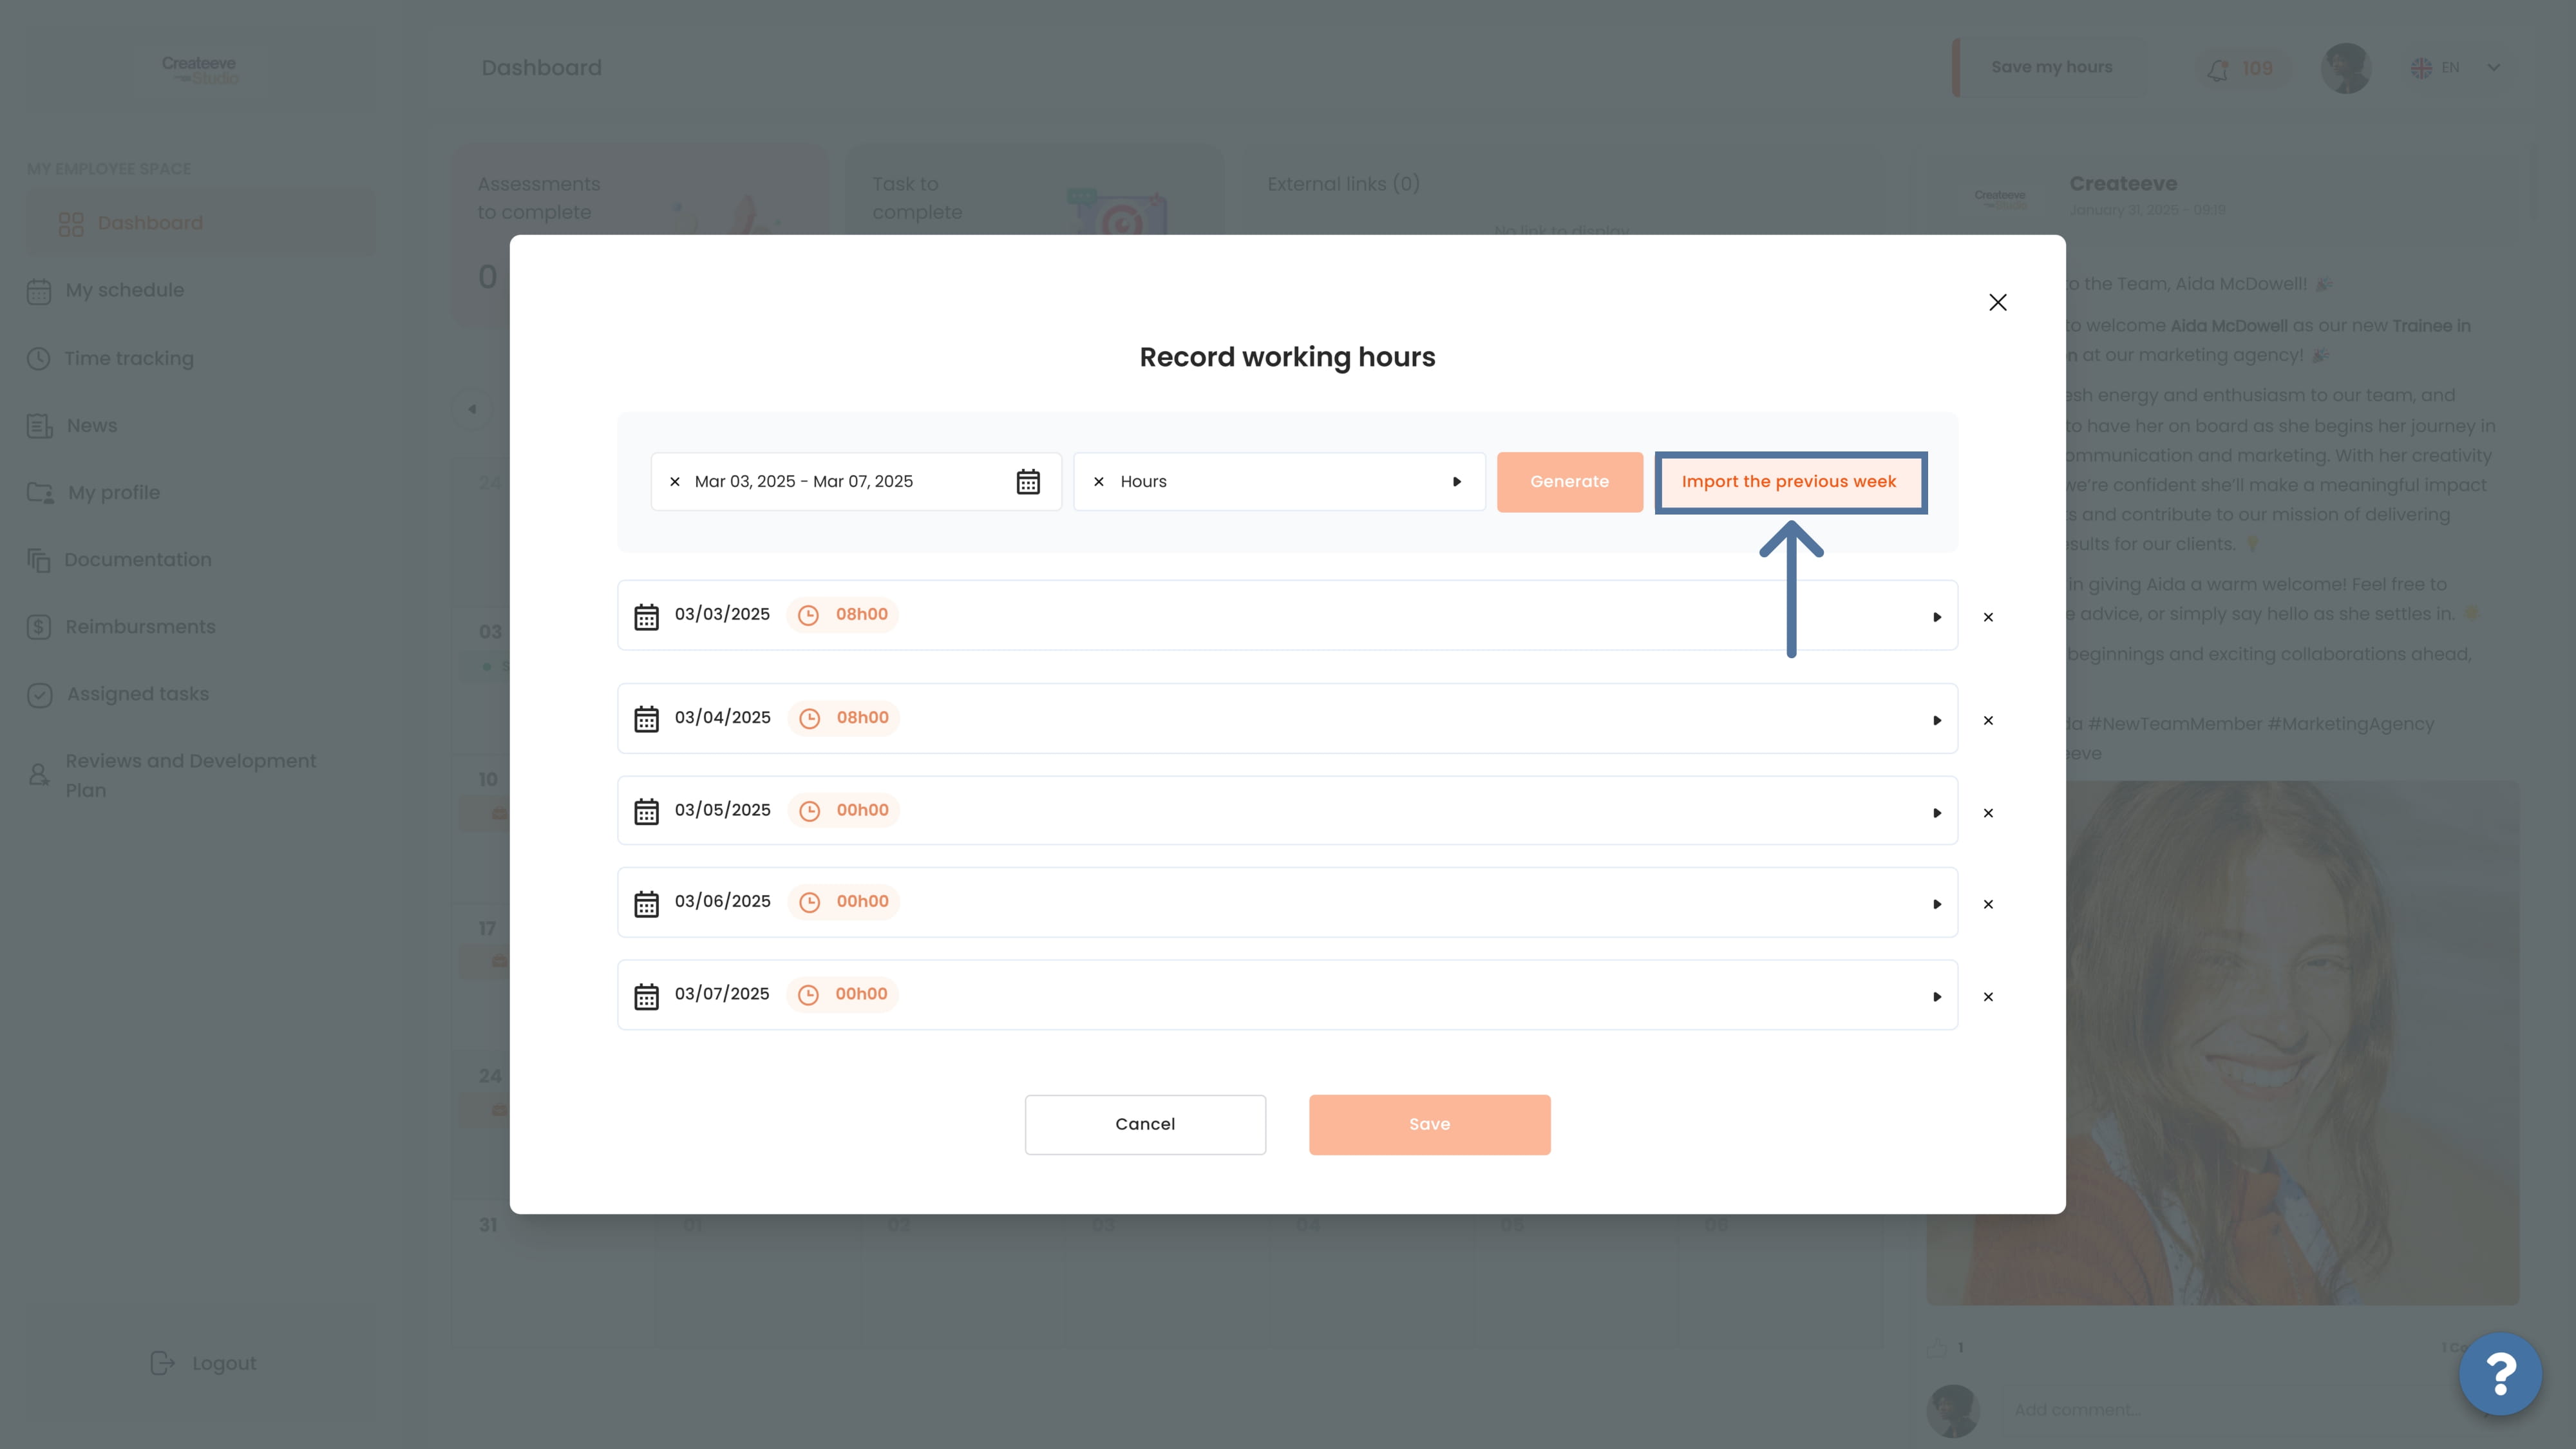Remove the 03/06/2025 entry
Screen dimensions: 2576x1449
(x=1988, y=904)
